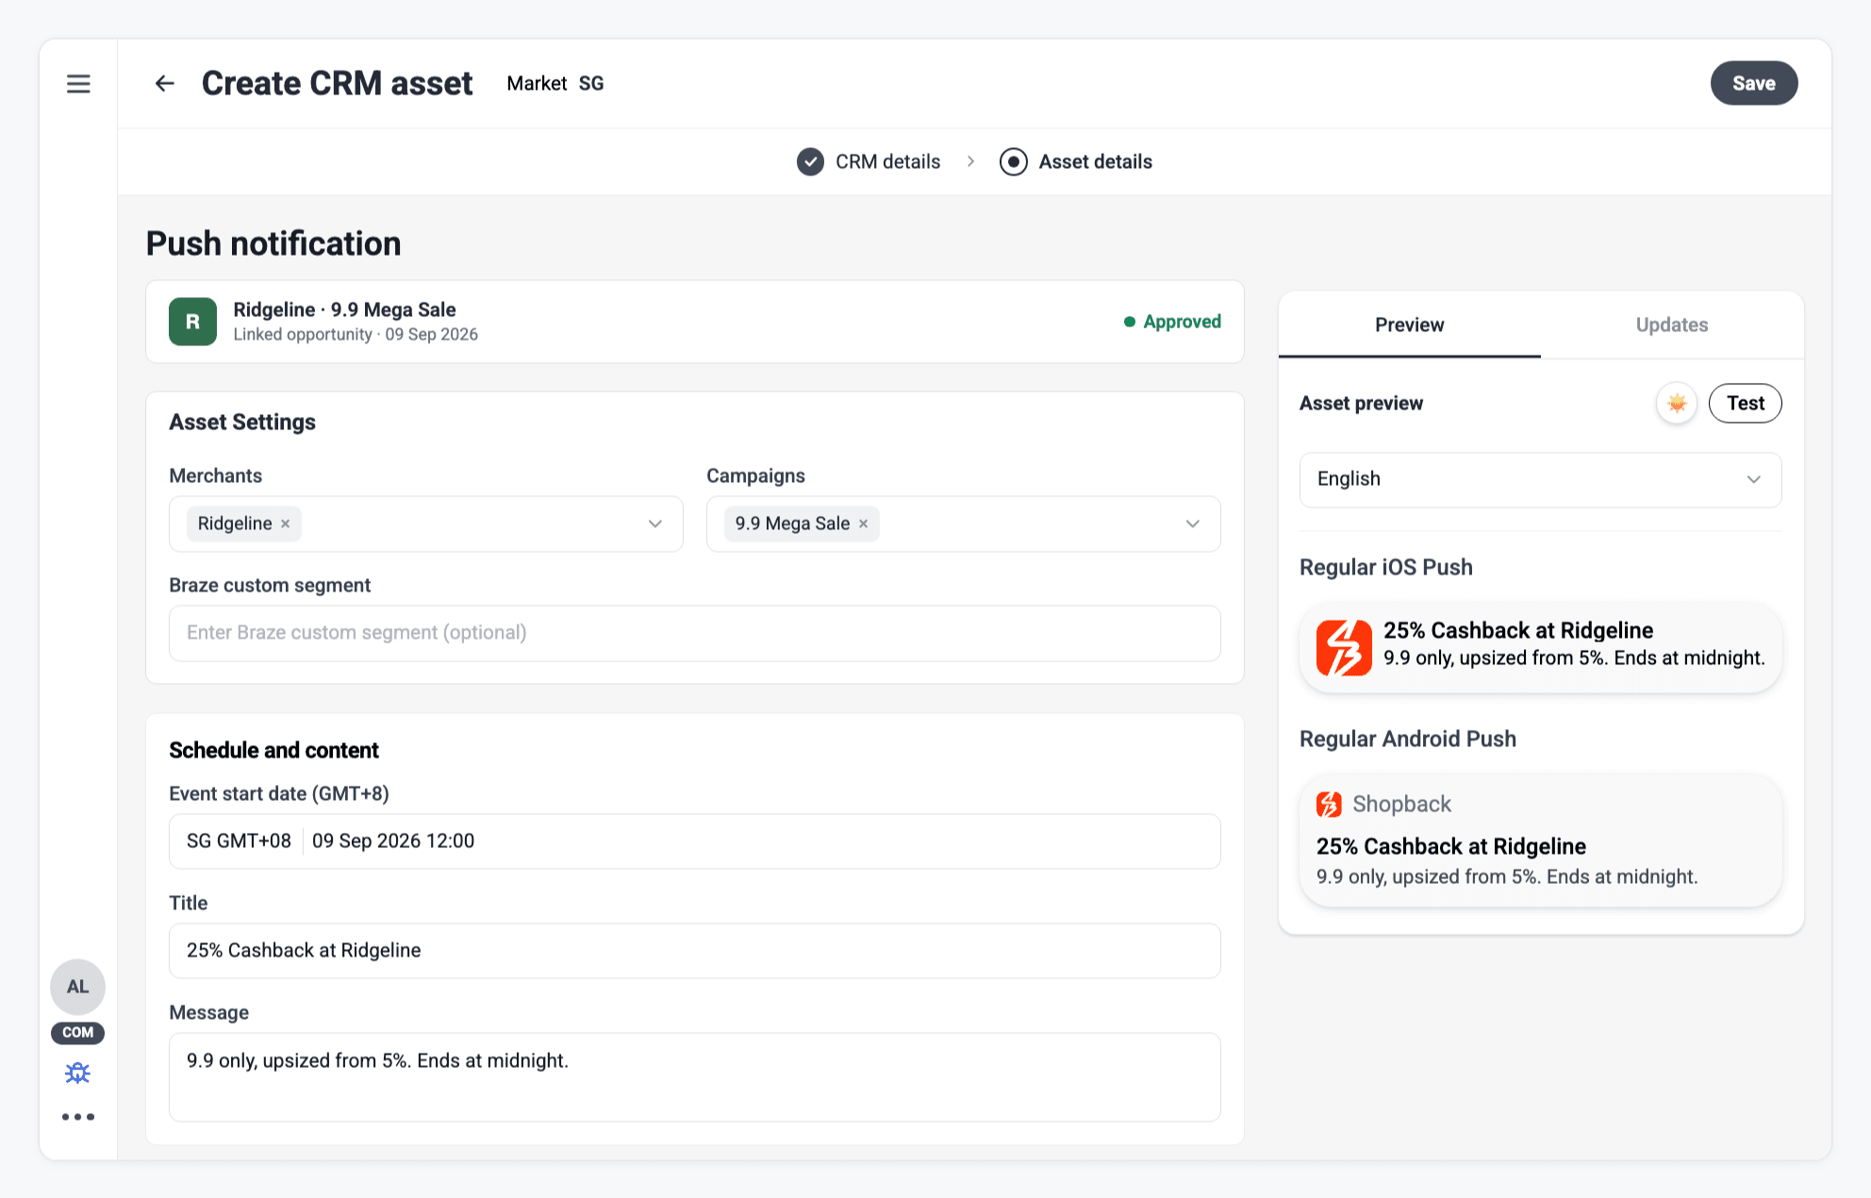The image size is (1871, 1198).
Task: Click the Shopback app name in Android preview
Action: pyautogui.click(x=1402, y=805)
